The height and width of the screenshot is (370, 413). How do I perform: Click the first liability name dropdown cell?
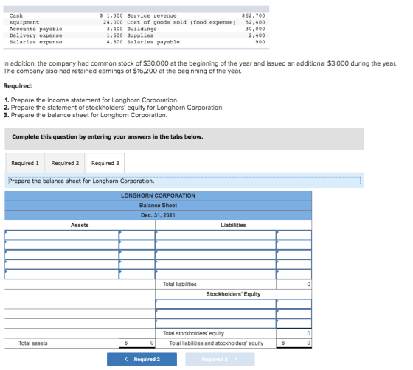click(x=215, y=235)
